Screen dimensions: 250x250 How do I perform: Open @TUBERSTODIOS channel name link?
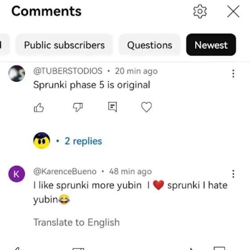(68, 71)
